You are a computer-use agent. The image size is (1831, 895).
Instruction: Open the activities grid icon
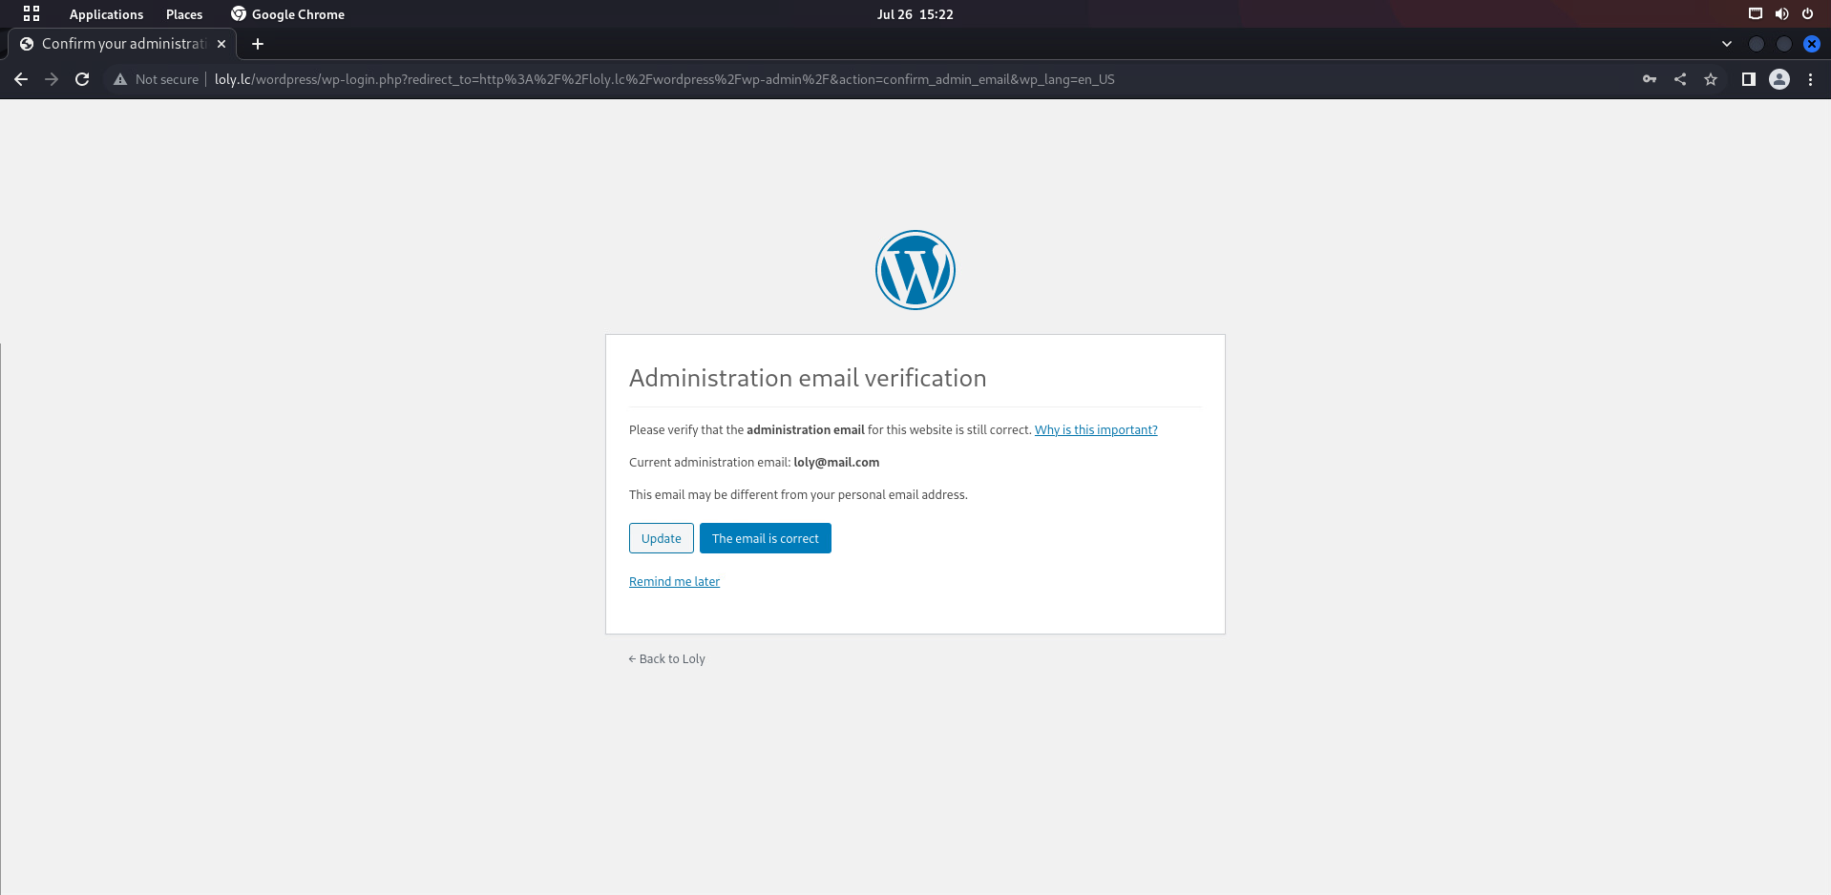[x=32, y=13]
